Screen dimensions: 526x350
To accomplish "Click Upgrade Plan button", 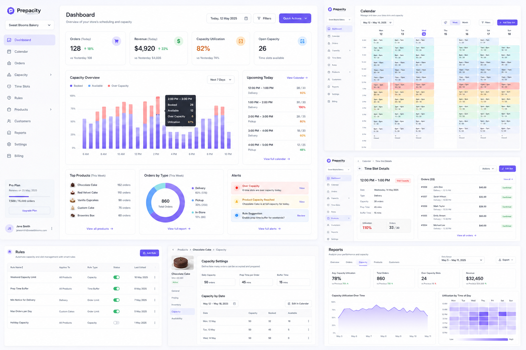I will pyautogui.click(x=29, y=211).
